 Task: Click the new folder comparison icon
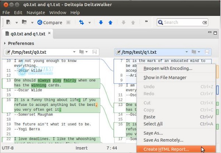pos(24,22)
